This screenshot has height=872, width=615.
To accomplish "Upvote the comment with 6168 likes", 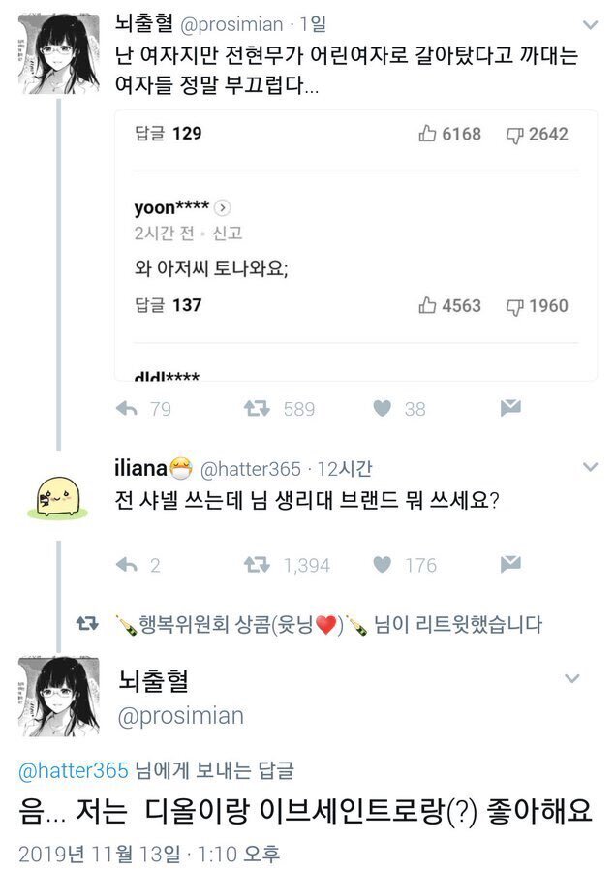I will pyautogui.click(x=428, y=134).
